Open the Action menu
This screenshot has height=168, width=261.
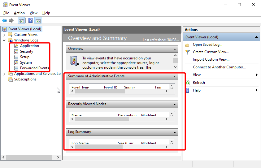(19, 13)
